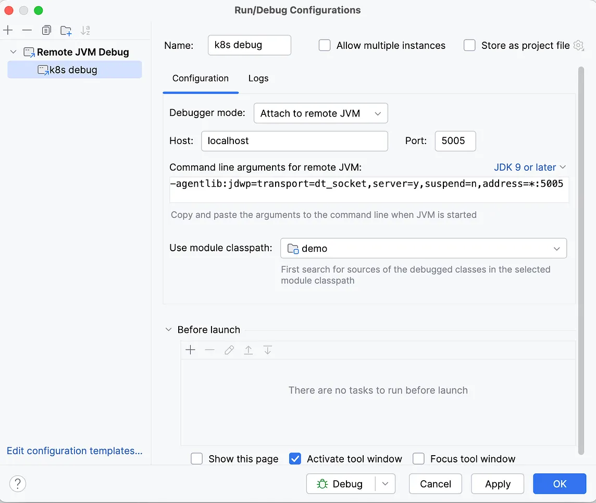The width and height of the screenshot is (596, 503).
Task: Open the JDK 9 or later dropdown
Action: (x=529, y=167)
